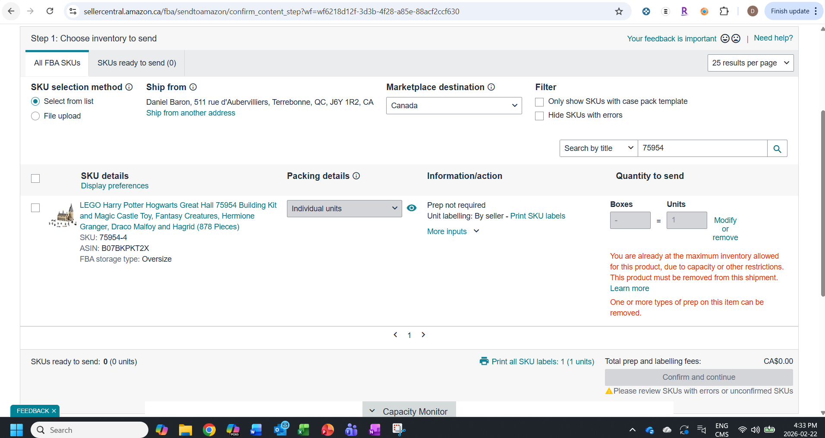Screen dimensions: 825x438
Task: Switch to 'SKUs ready to send (0)' tab
Action: (x=137, y=63)
